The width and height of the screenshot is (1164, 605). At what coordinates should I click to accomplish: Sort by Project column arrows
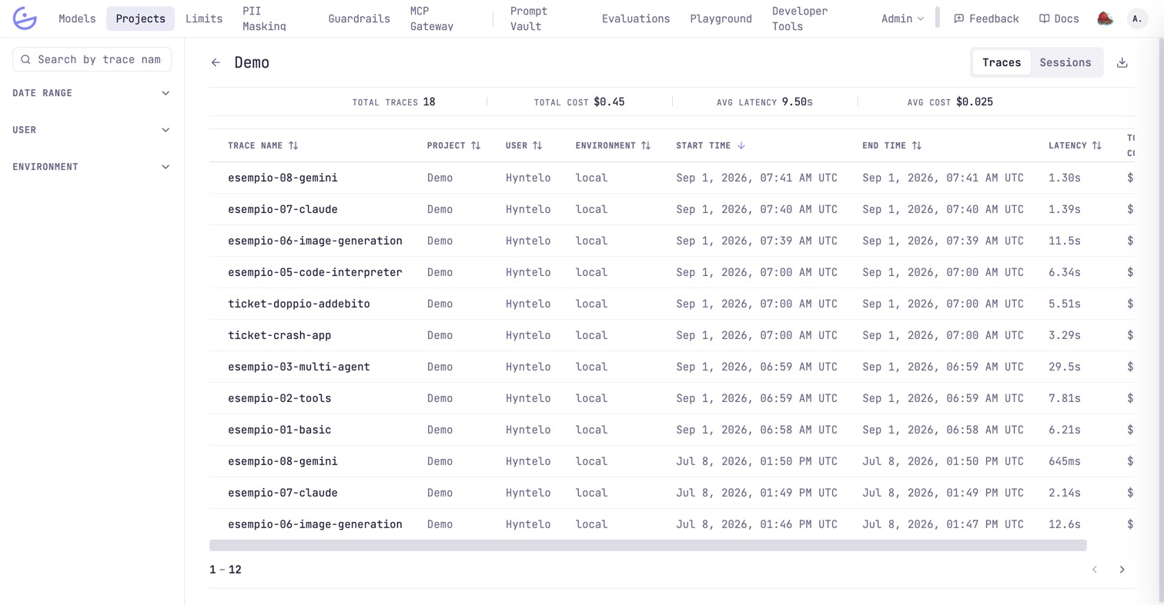(476, 145)
